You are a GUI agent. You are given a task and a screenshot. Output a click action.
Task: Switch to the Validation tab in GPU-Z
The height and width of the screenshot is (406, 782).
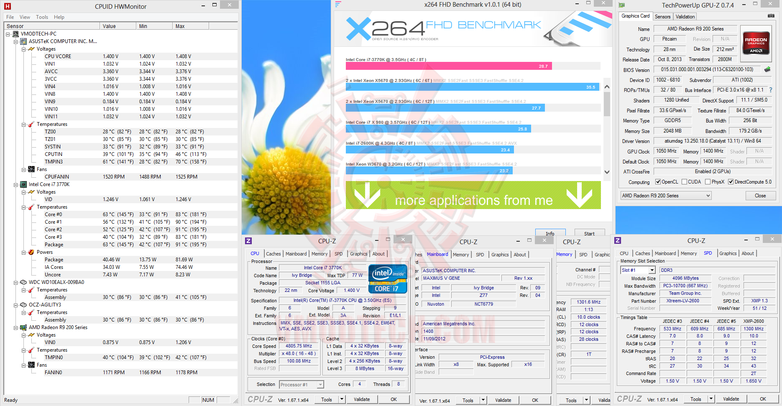tap(685, 17)
